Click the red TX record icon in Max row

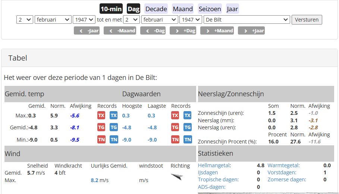[x=101, y=115]
